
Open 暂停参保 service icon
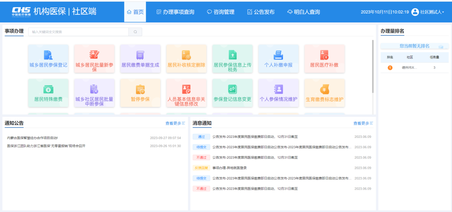coord(140,89)
